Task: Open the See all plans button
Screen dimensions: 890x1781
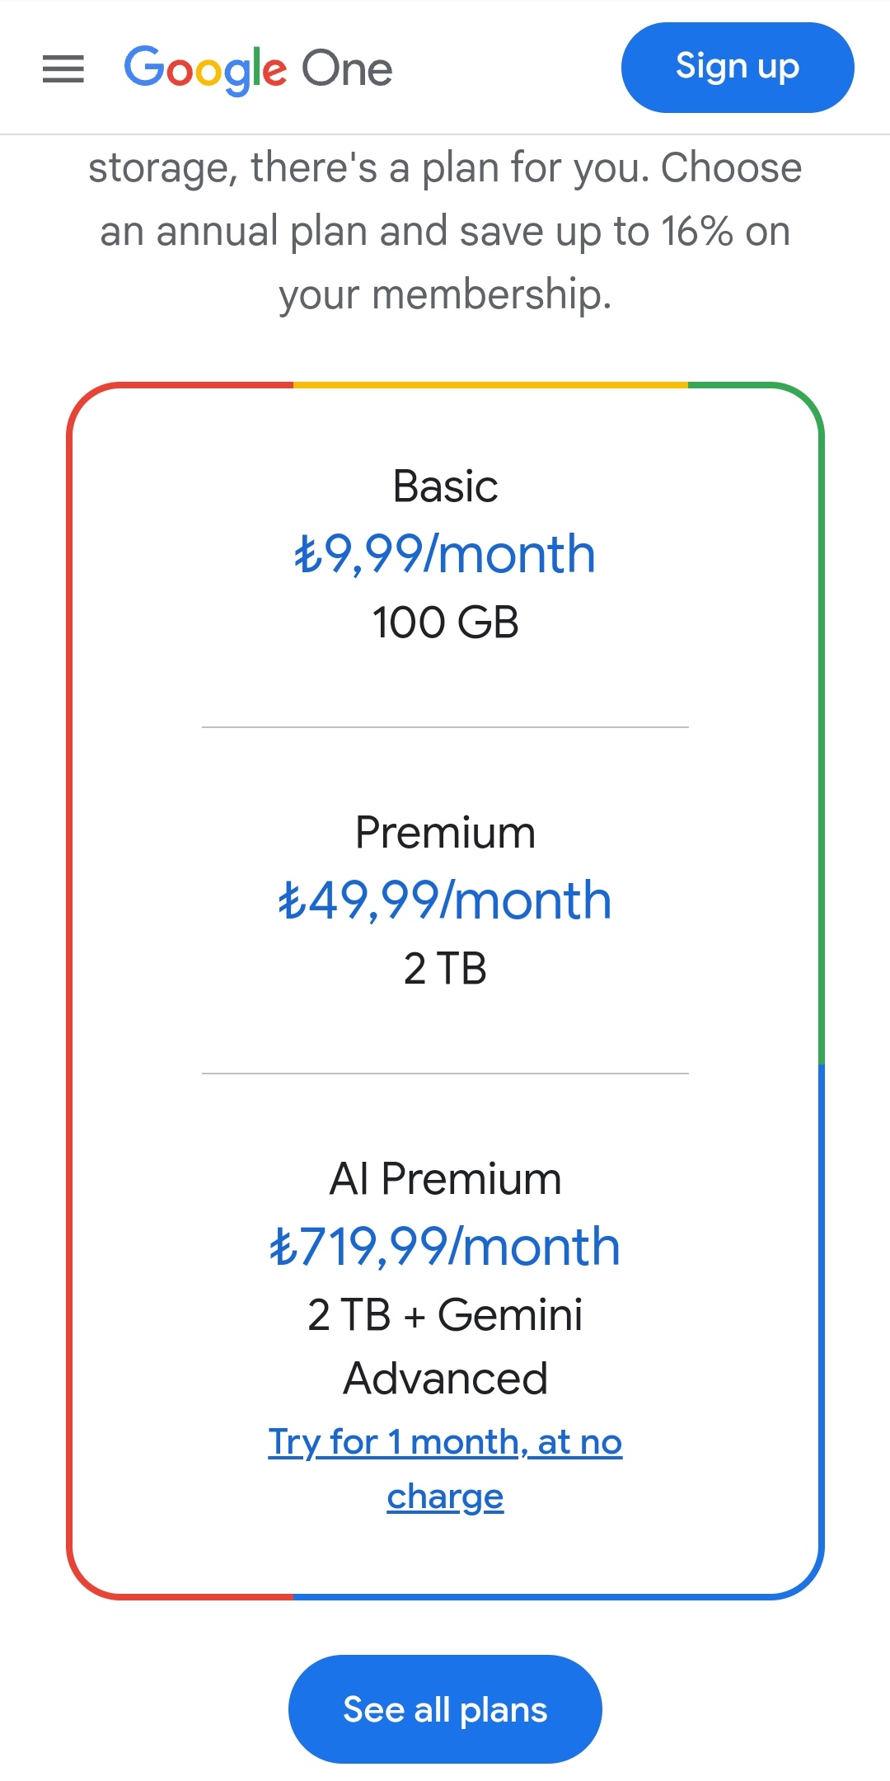Action: pos(445,1709)
